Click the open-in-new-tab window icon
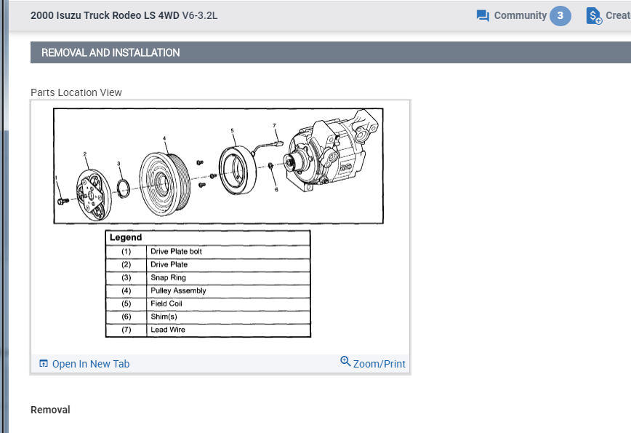Viewport: 631px width, 433px height. (44, 363)
